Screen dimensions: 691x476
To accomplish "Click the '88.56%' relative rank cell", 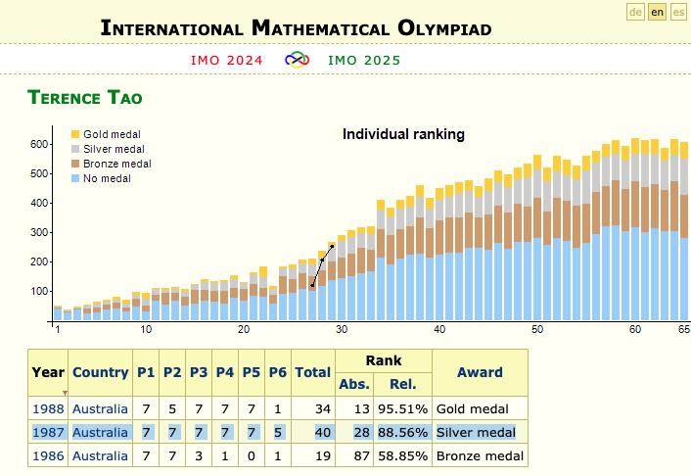I will point(403,432).
